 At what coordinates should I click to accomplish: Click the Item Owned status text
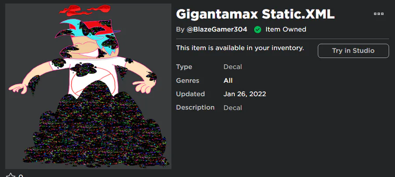pos(286,30)
